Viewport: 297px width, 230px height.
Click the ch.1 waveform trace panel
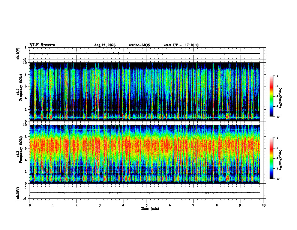click(147, 53)
